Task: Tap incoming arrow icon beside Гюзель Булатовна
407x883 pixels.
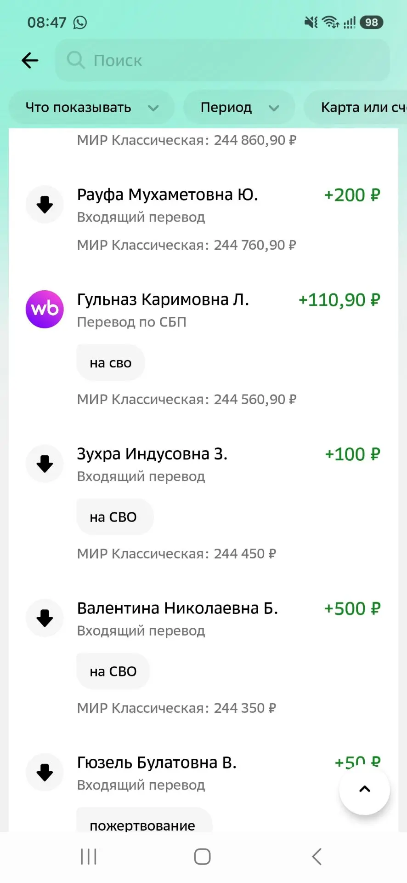Action: 45,773
